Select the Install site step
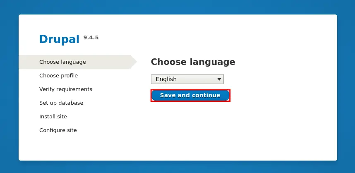Viewport: 355px width, 173px height. [x=53, y=117]
